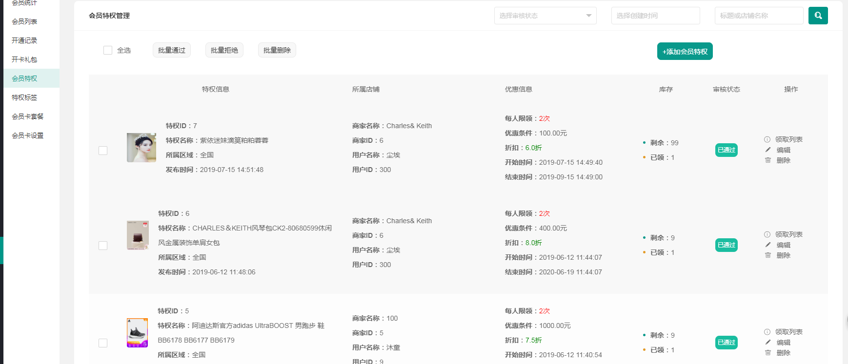Check the box for privilege ID 6 row
The image size is (848, 364).
[103, 246]
